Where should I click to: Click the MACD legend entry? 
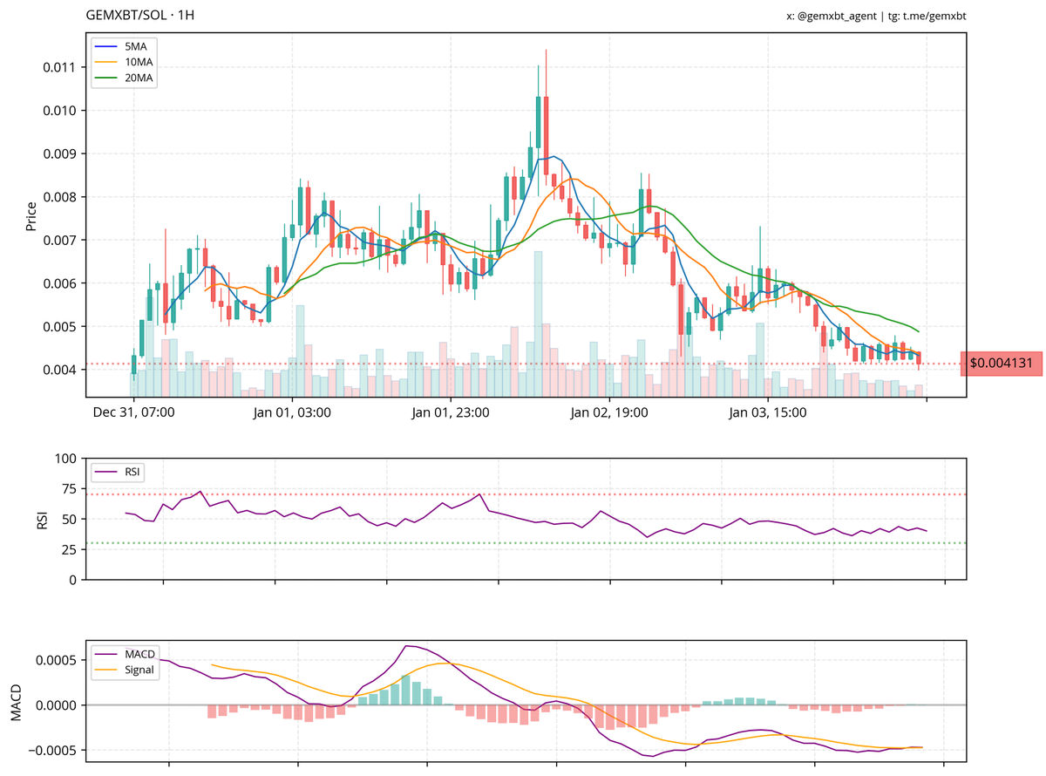coord(126,654)
